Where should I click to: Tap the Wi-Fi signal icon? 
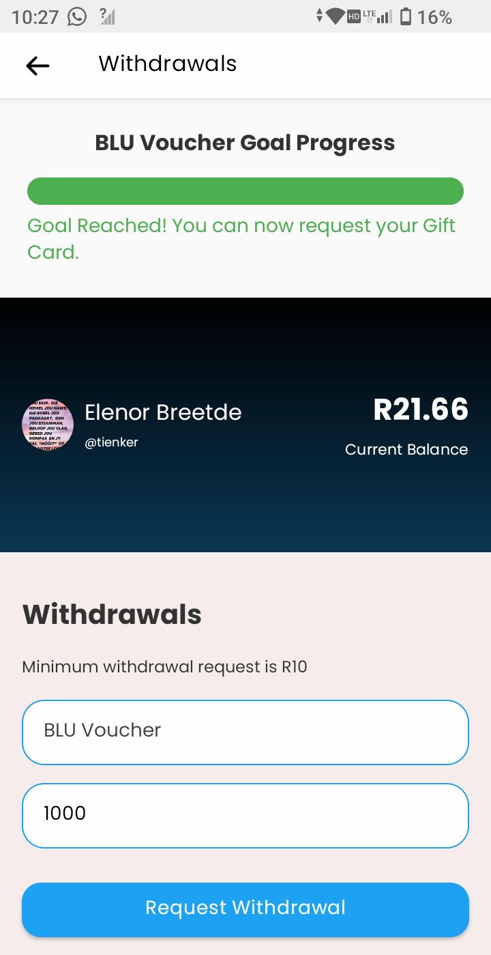(x=335, y=16)
